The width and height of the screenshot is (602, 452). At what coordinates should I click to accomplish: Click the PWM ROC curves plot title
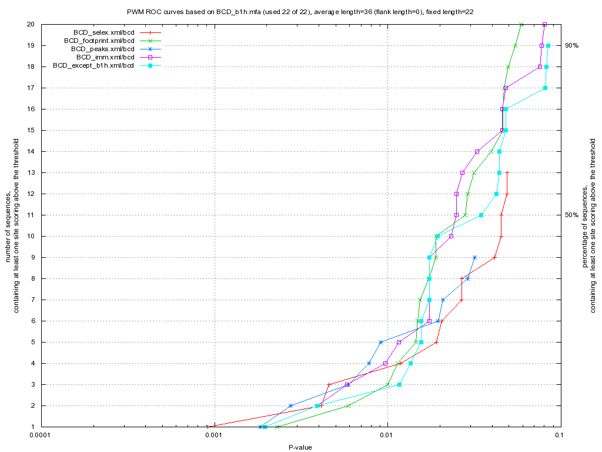[300, 11]
